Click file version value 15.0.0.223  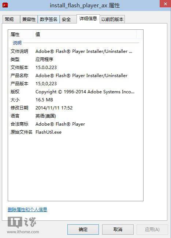(46, 67)
